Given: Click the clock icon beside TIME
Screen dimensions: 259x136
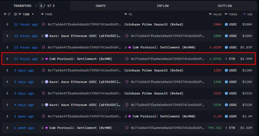Looking at the screenshot, I should coord(16,14).
